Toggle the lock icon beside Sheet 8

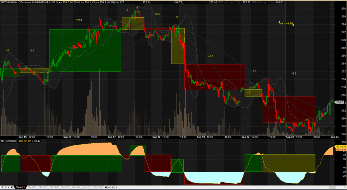pos(106,187)
